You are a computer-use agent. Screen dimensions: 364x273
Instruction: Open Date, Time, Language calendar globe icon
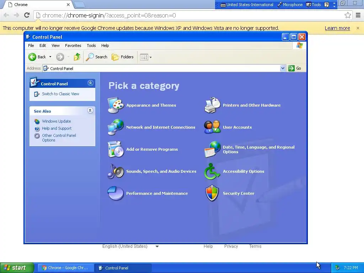[x=212, y=149]
